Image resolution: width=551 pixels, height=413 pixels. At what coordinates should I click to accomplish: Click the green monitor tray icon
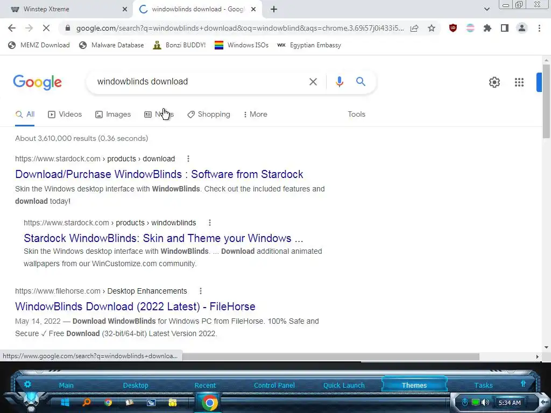pyautogui.click(x=476, y=402)
